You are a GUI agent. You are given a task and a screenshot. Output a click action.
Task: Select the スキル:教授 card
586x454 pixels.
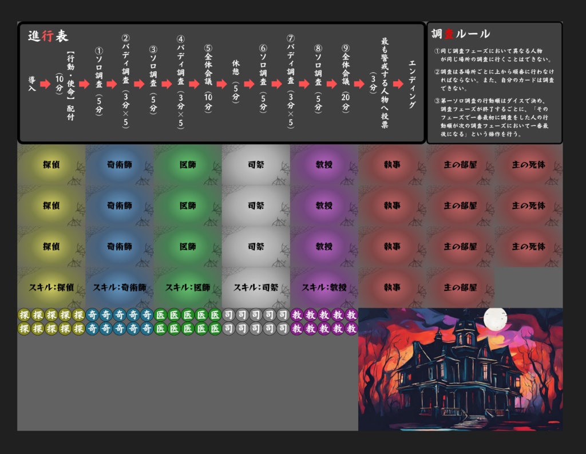(324, 287)
